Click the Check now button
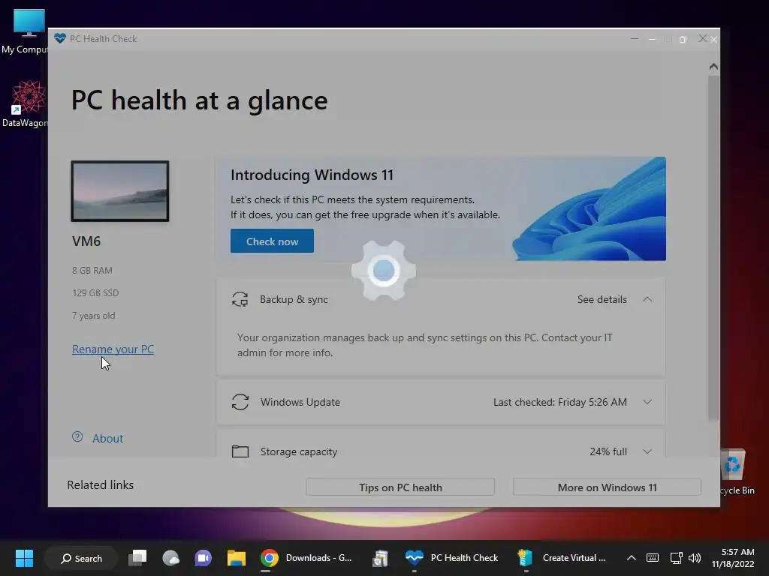 point(272,241)
